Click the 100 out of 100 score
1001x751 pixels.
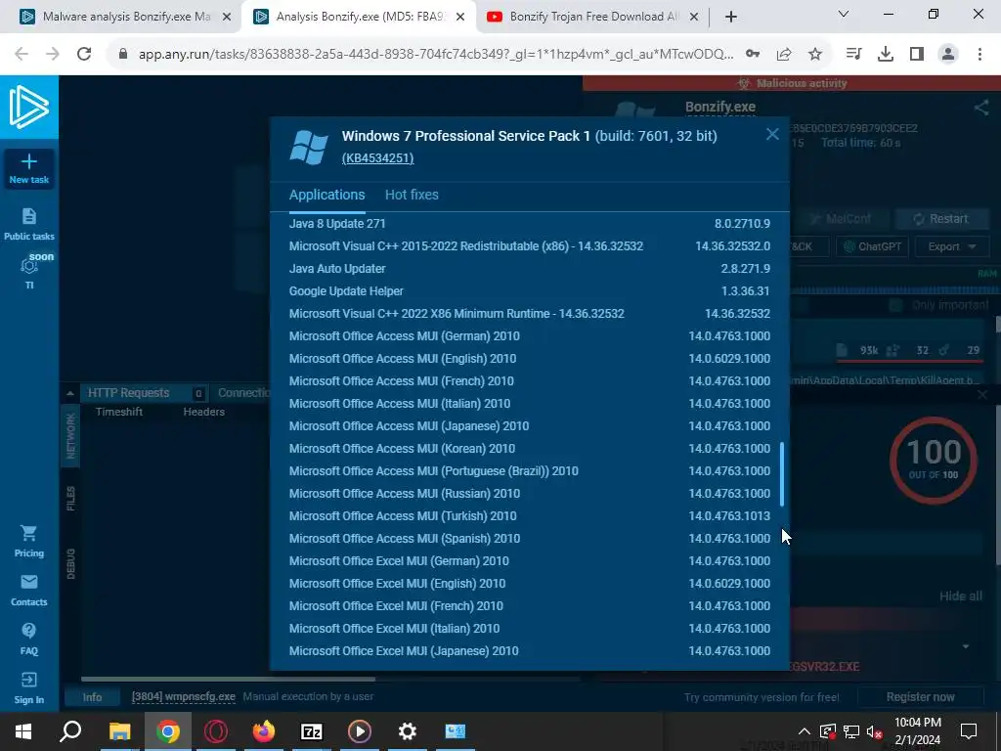pyautogui.click(x=934, y=460)
